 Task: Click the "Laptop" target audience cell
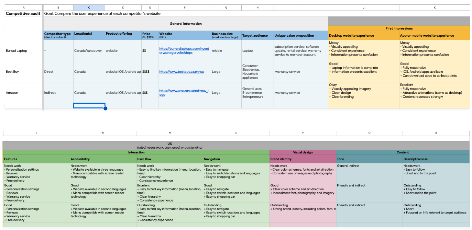[257, 50]
